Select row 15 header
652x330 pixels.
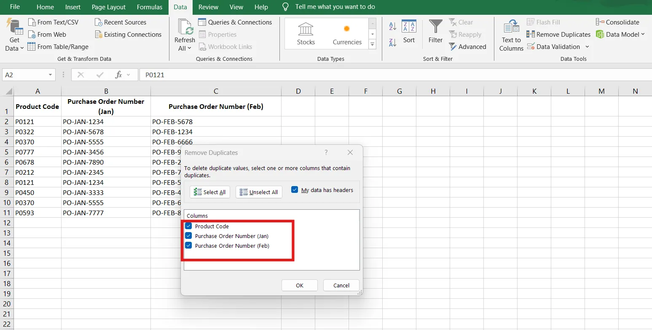point(7,253)
